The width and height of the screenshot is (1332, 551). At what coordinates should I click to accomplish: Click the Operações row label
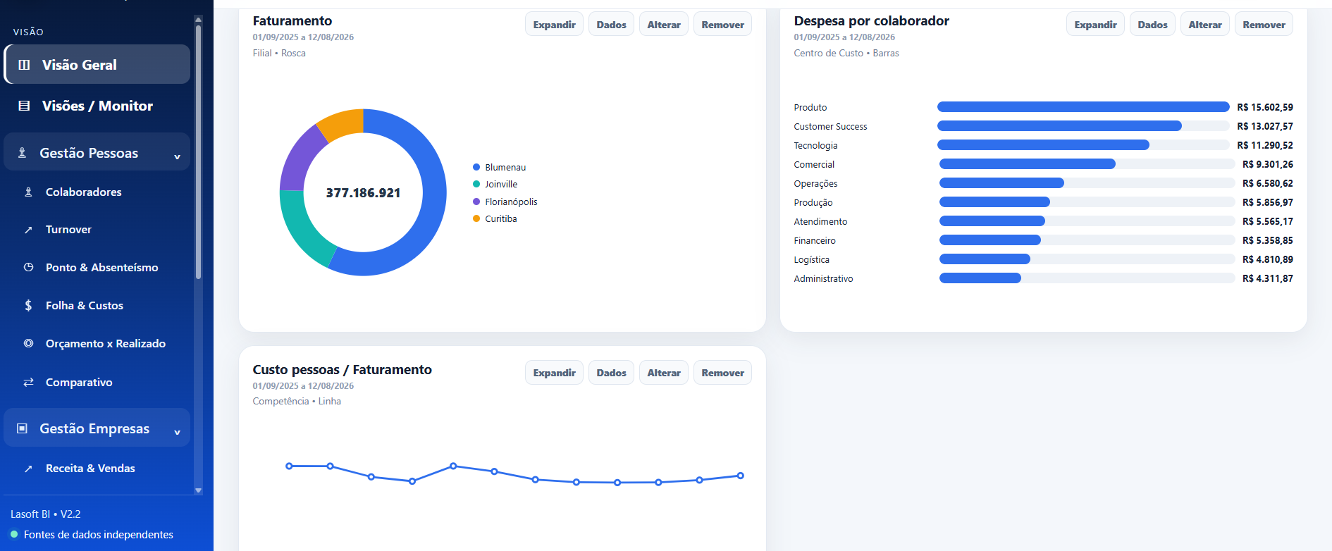tap(815, 183)
